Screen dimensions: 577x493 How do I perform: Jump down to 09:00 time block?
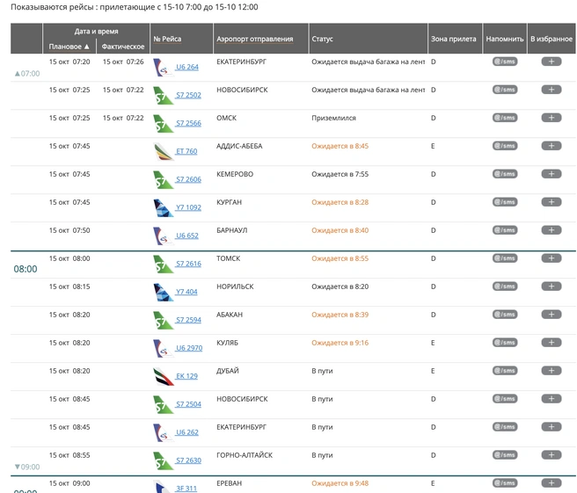tap(27, 467)
